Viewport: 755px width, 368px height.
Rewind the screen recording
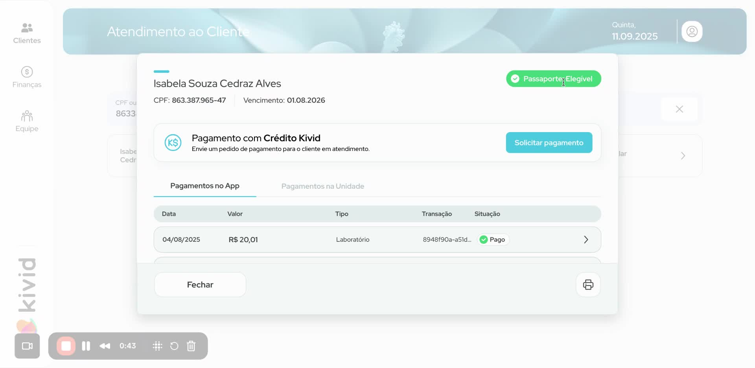(x=105, y=346)
